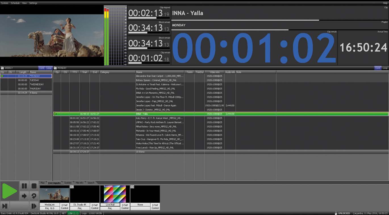Select the 004 live input thumbnail
The image size is (389, 215).
click(x=145, y=194)
